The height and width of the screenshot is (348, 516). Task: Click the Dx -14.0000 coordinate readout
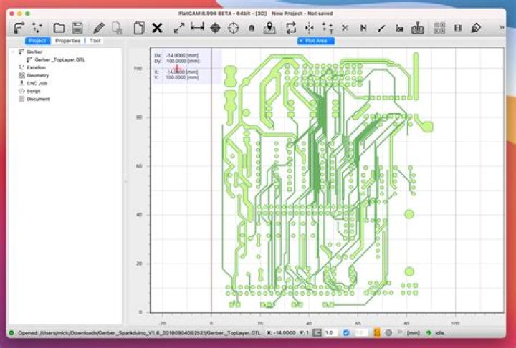coord(177,55)
